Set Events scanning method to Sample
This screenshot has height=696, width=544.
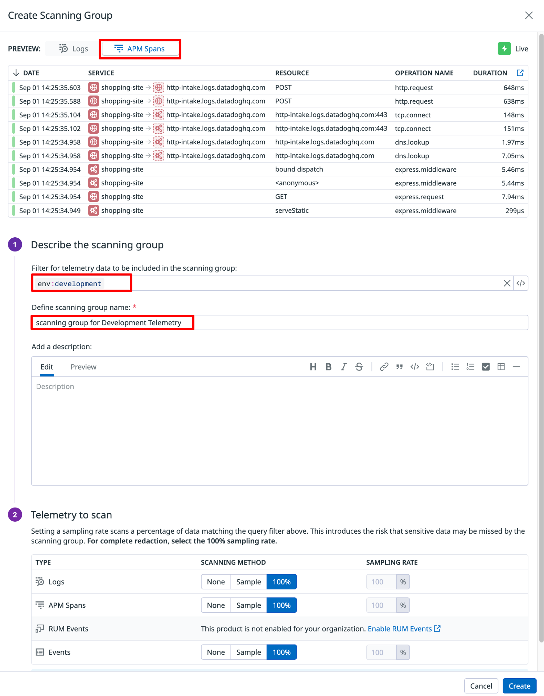click(248, 652)
